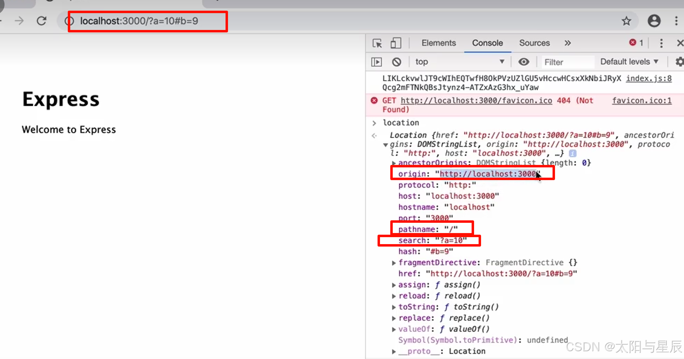
Task: Click the red error count badge
Action: (636, 43)
